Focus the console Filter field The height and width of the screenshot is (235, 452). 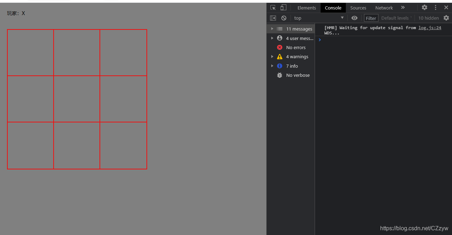pos(371,18)
